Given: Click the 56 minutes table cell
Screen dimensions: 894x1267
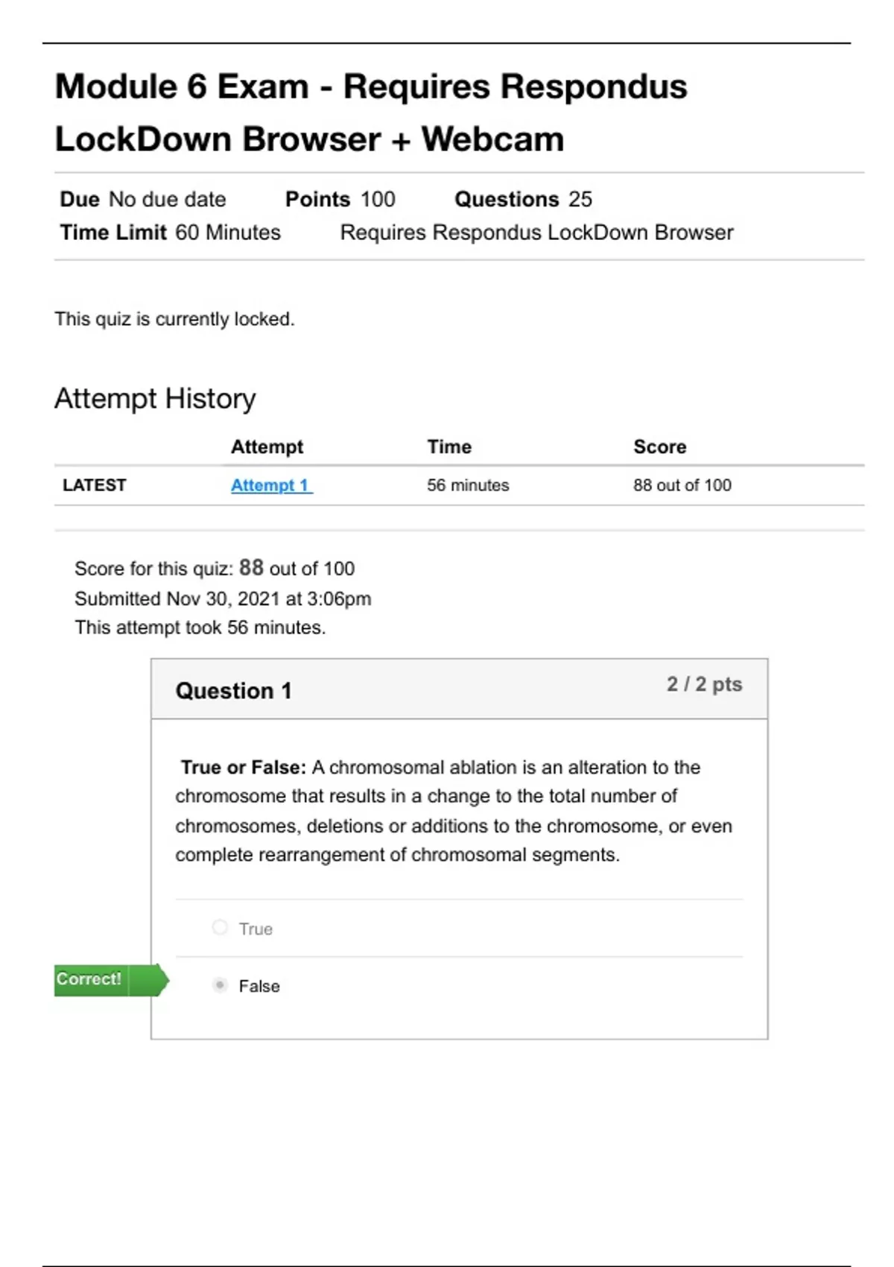Looking at the screenshot, I should click(x=468, y=485).
